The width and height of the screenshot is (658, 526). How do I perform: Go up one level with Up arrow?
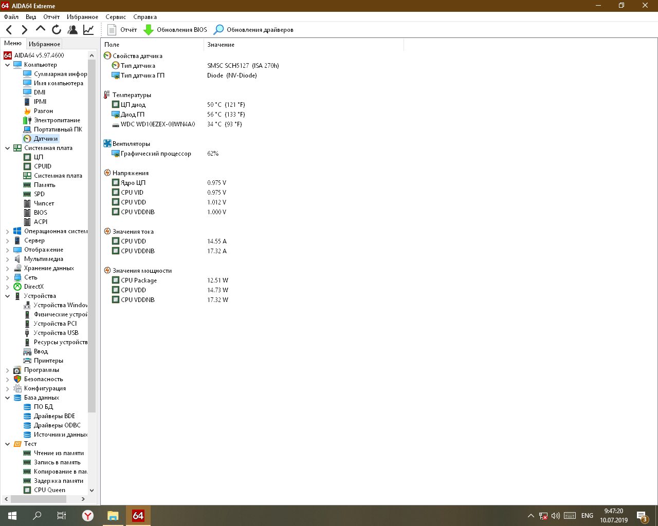(x=40, y=29)
